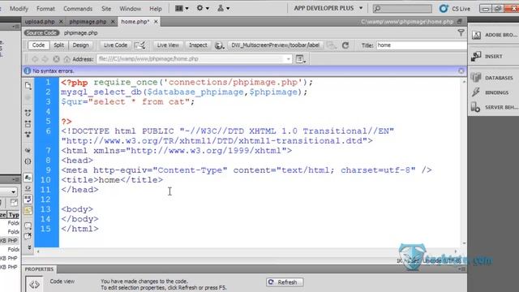Click the CS Live icon
Viewport: 519px width, 292px height.
[444, 9]
